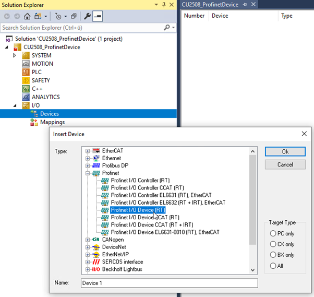This screenshot has width=314, height=297.
Task: Click the Number column header
Action: point(194,16)
